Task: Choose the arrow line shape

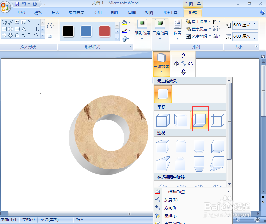Action: coord(37,22)
